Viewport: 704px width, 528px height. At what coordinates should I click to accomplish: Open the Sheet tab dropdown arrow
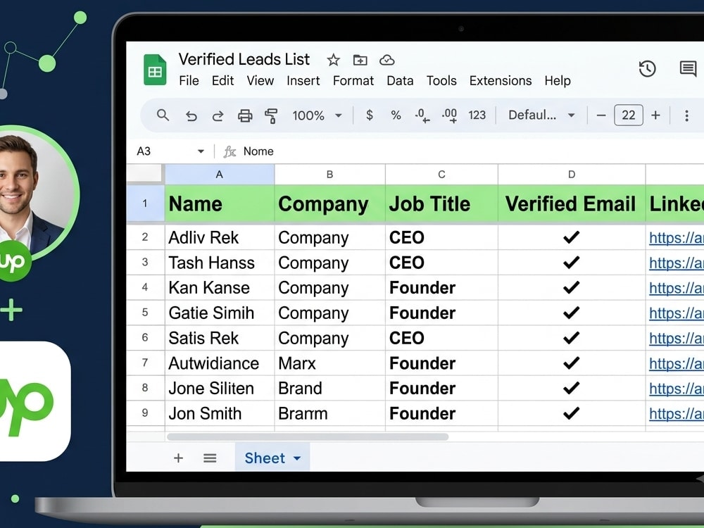coord(297,458)
